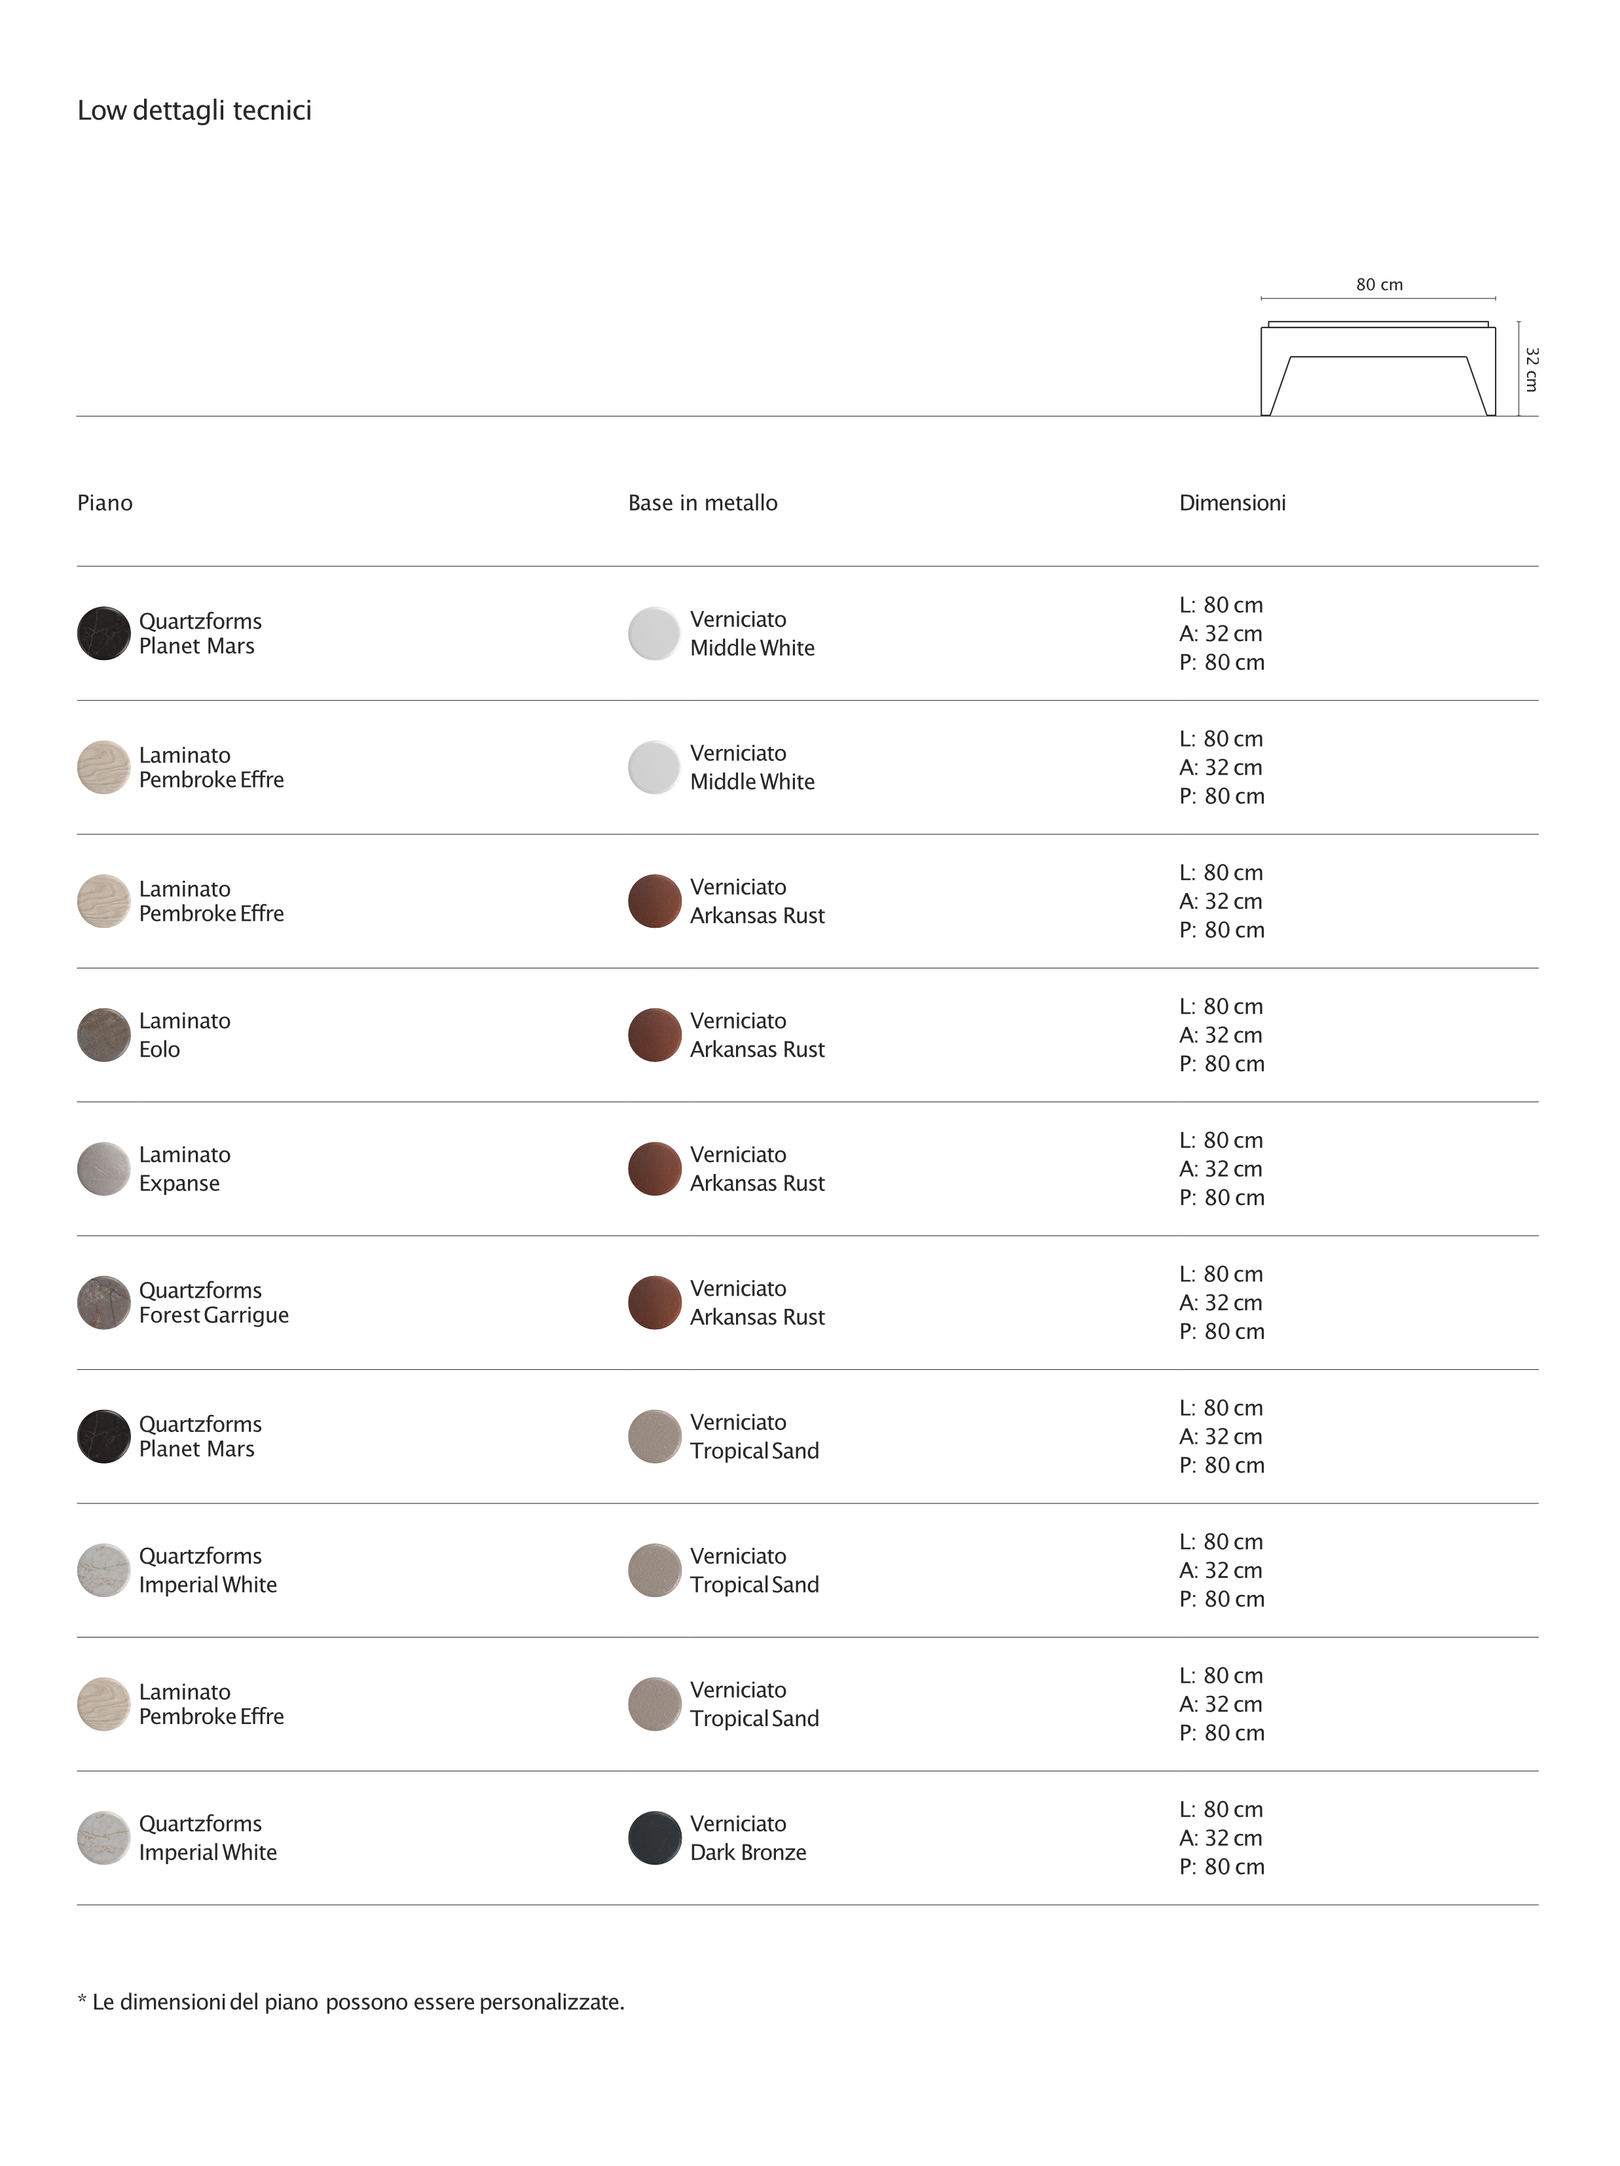Click the "80 cm" width label on drawing

1379,285
